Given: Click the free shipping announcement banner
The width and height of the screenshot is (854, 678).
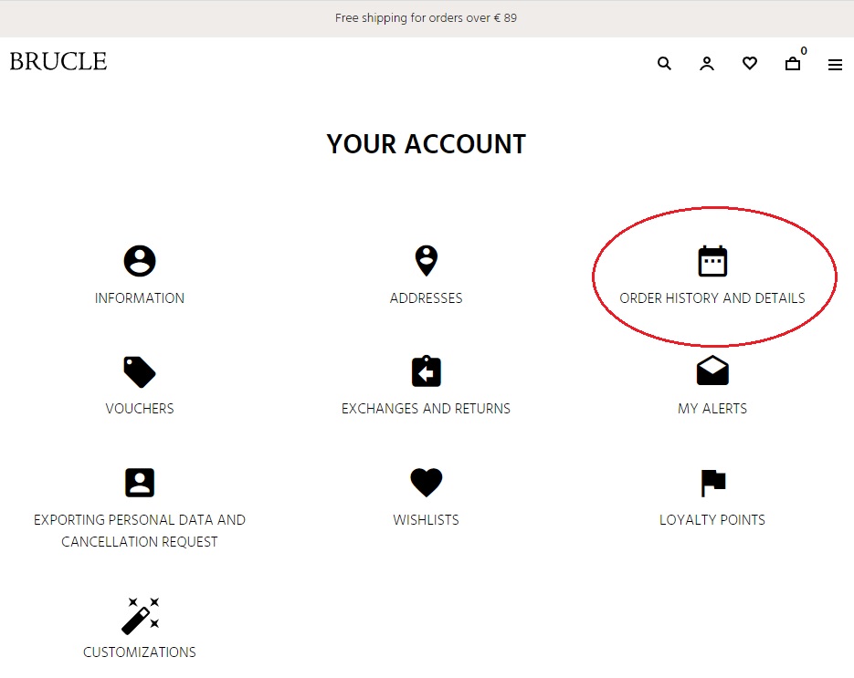Looking at the screenshot, I should pos(426,18).
